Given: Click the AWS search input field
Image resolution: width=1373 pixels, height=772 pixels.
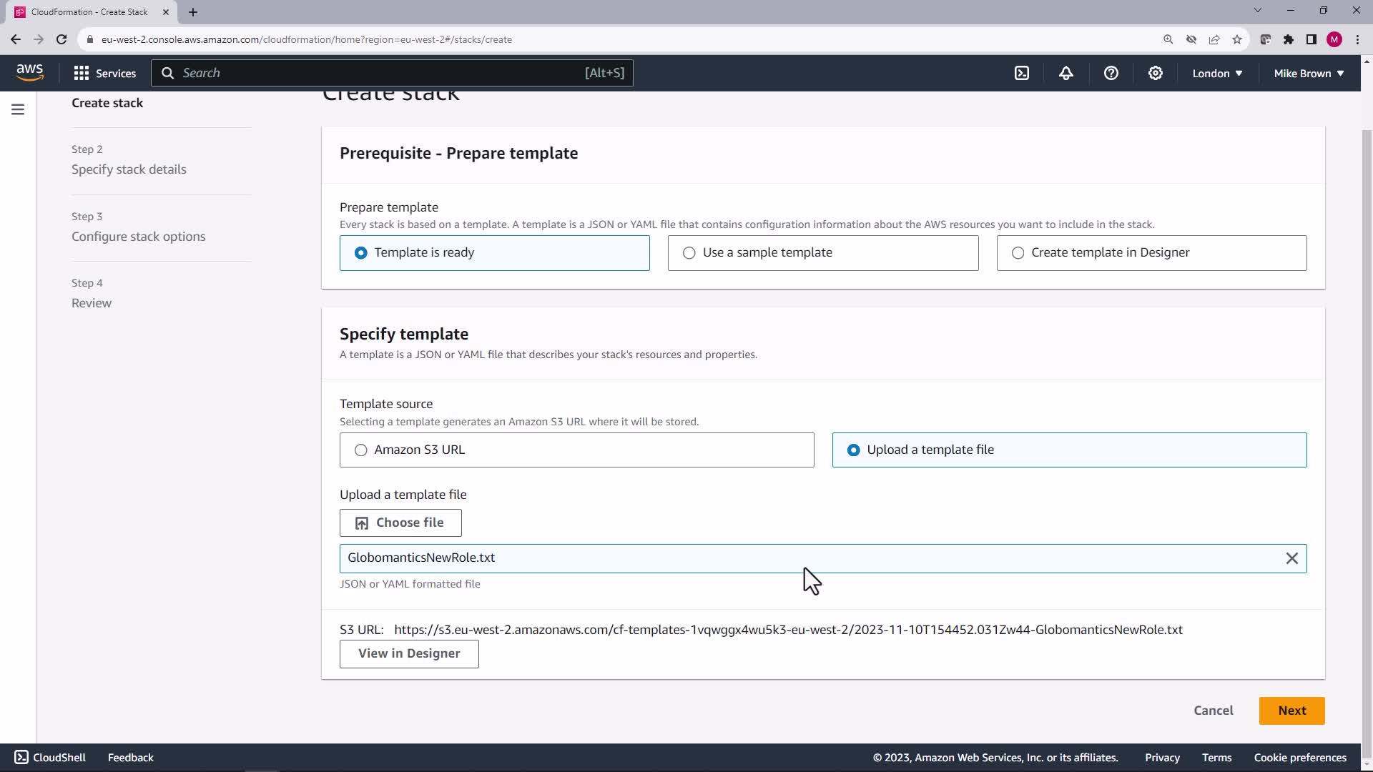Looking at the screenshot, I should pos(379,73).
